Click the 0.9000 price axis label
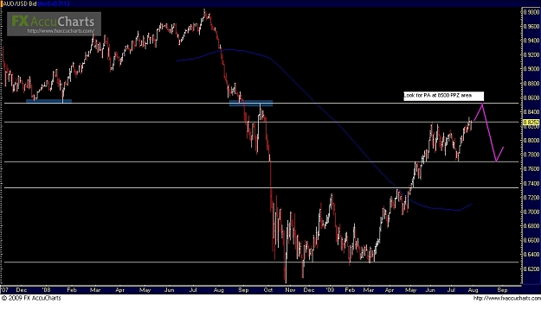 [531, 69]
